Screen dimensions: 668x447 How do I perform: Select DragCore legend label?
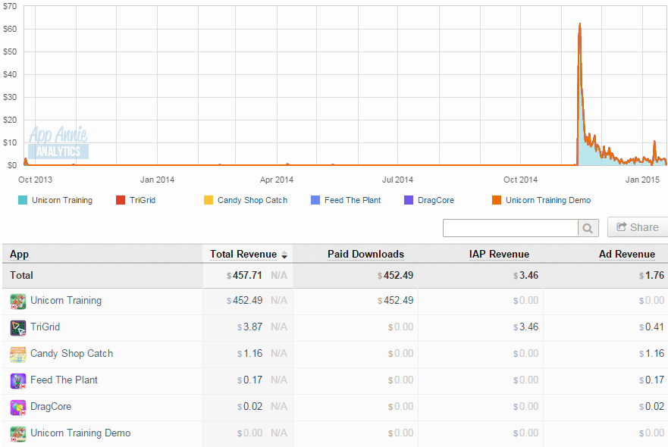click(x=436, y=200)
